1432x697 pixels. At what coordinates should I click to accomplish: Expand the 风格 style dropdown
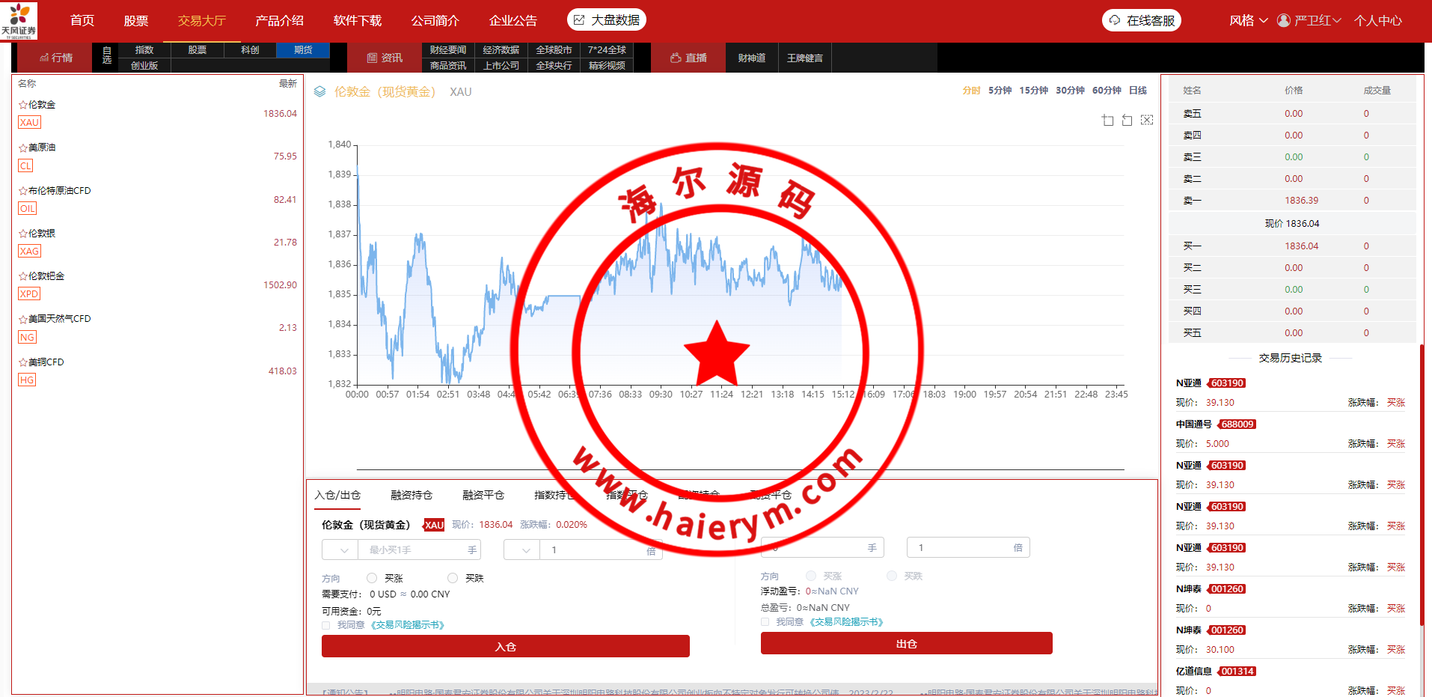coord(1248,20)
